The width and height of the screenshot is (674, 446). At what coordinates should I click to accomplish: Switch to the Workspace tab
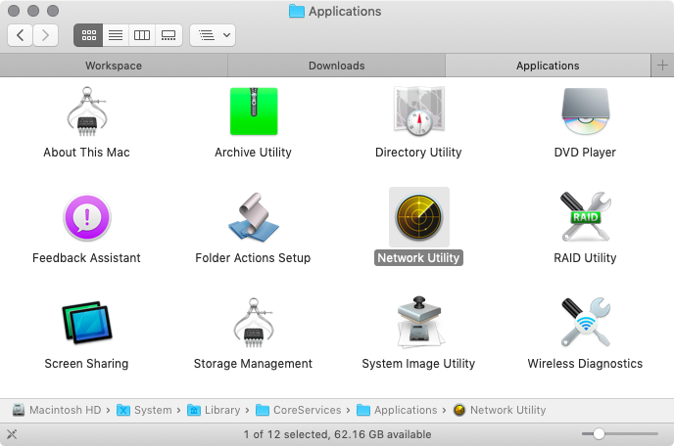pos(114,66)
